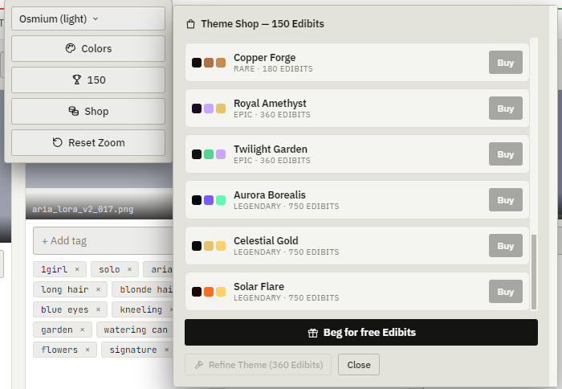562x389 pixels.
Task: Click the aria_lora_v2_017.png filename
Action: point(83,209)
